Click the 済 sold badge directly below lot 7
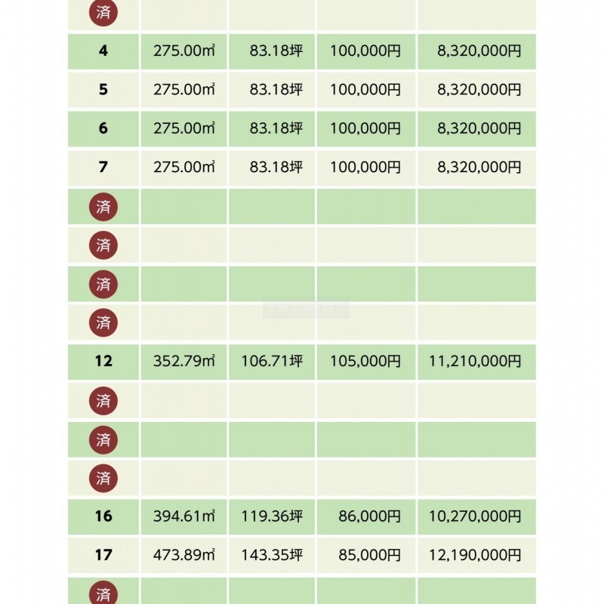604x604 pixels. (103, 207)
